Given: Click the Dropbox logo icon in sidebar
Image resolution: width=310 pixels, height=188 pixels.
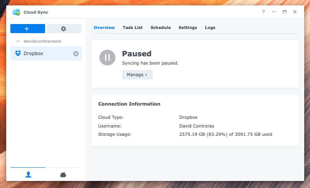Looking at the screenshot, I should tap(18, 53).
